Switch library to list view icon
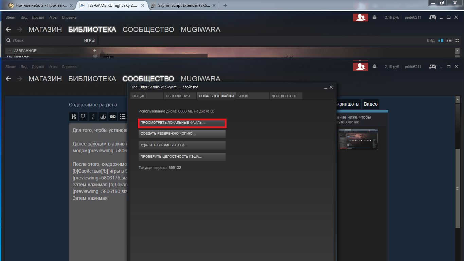464x261 pixels. tap(449, 40)
